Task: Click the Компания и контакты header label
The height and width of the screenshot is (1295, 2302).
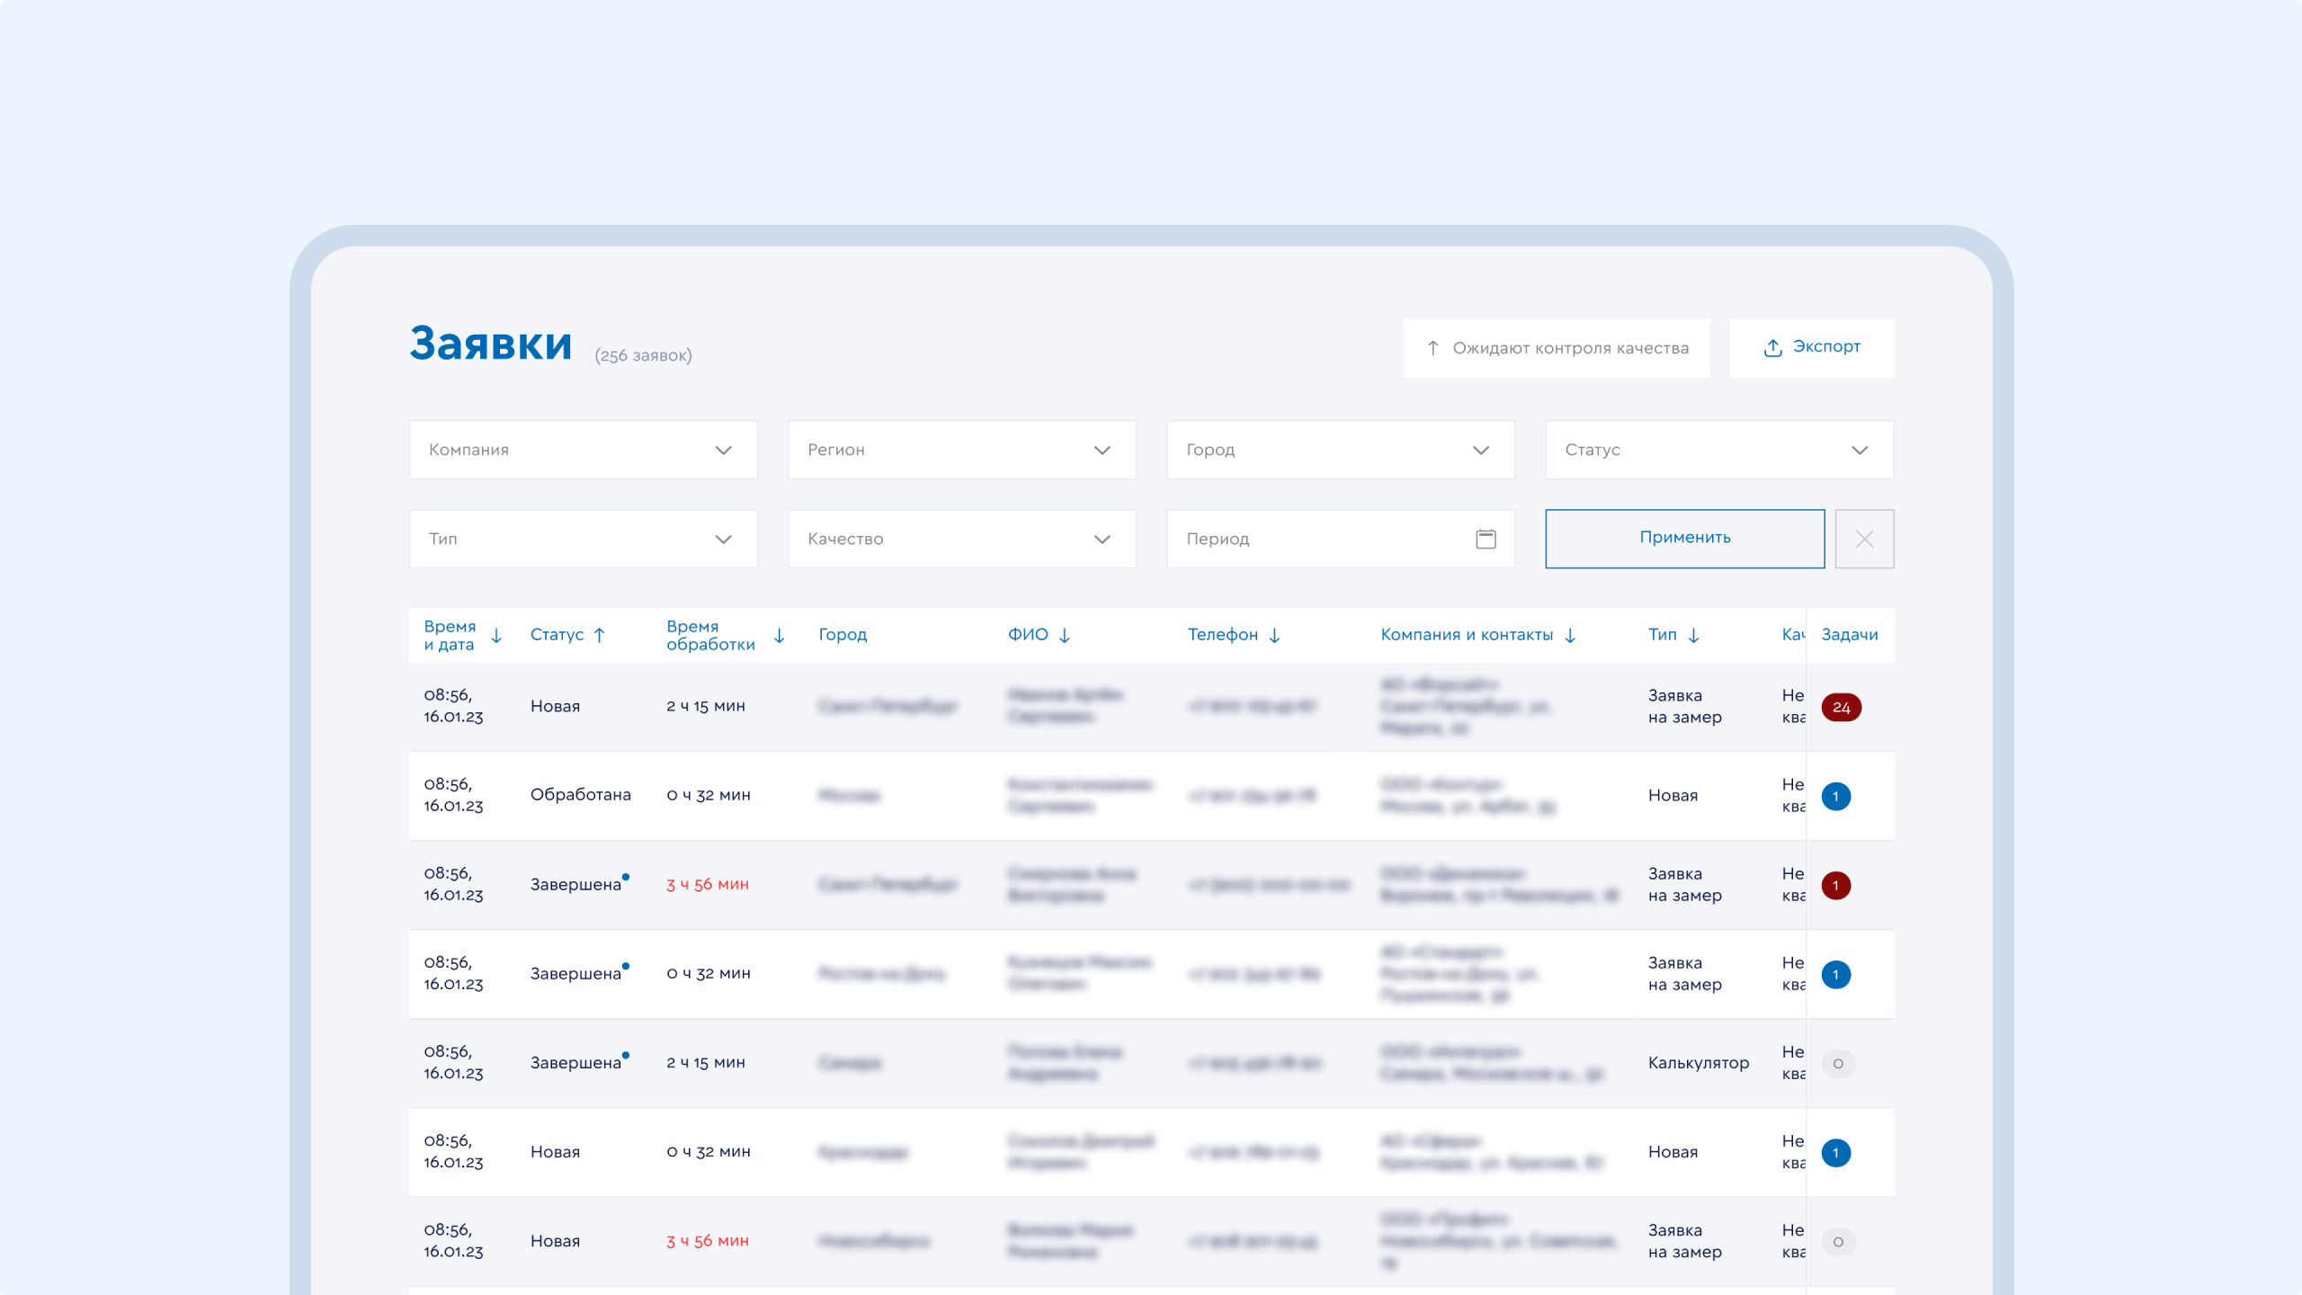Action: click(x=1467, y=635)
